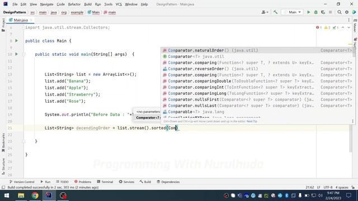Start debugging with the bug icon

coord(315,12)
